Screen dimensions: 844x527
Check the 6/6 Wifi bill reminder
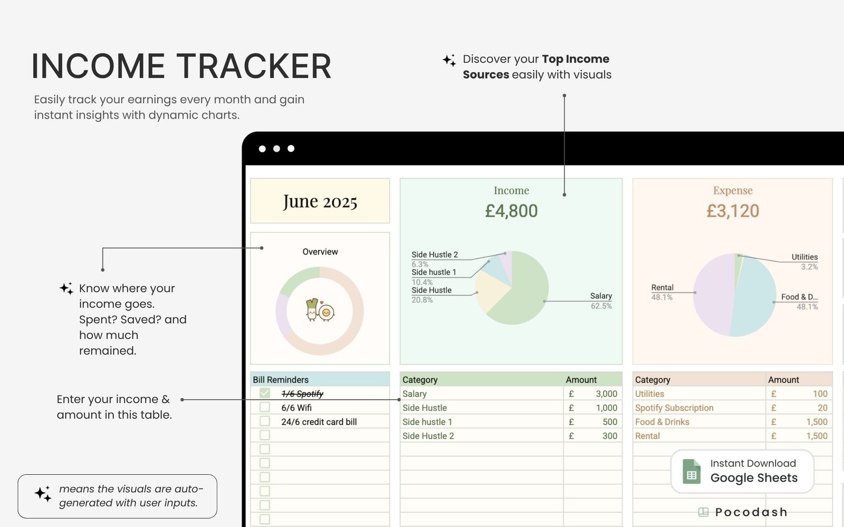[265, 407]
